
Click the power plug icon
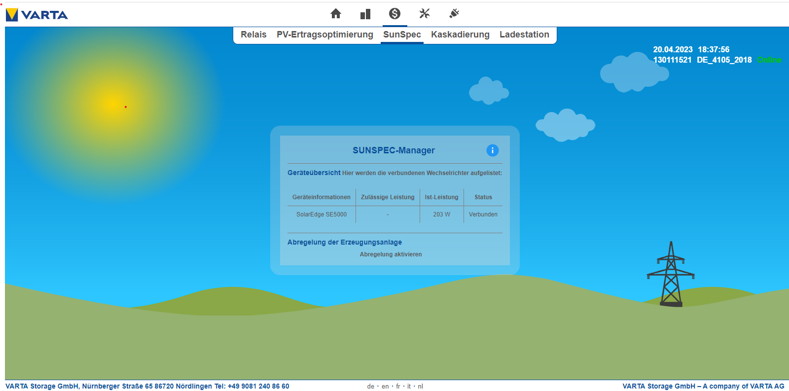click(x=454, y=14)
